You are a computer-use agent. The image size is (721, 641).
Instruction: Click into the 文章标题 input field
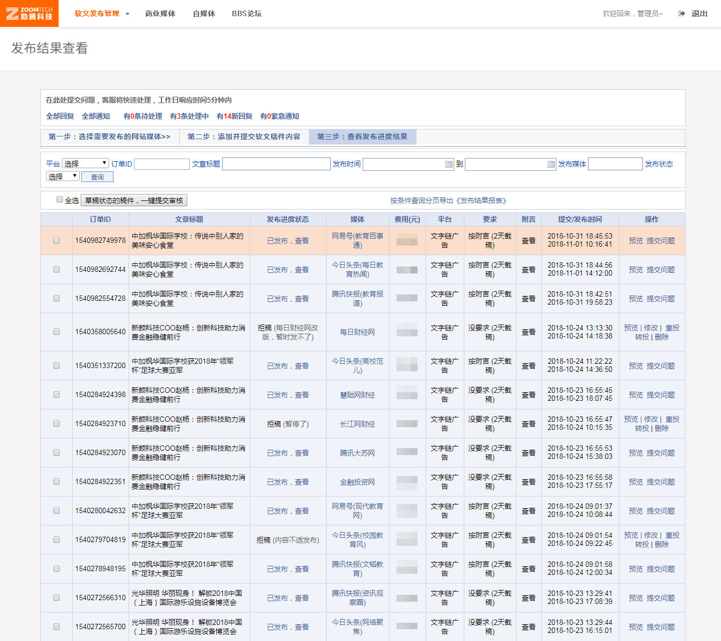point(276,164)
